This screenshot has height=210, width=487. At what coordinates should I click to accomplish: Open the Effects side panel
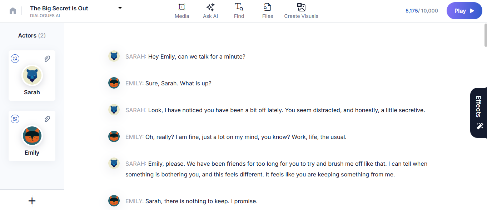click(479, 112)
